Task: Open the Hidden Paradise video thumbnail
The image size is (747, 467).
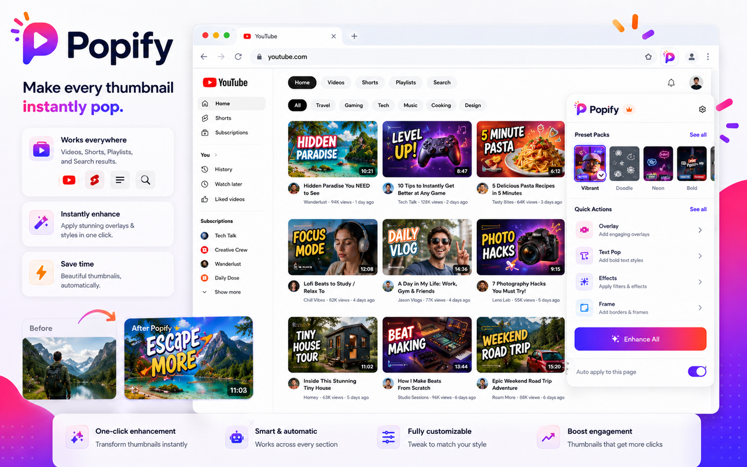Action: [x=333, y=149]
